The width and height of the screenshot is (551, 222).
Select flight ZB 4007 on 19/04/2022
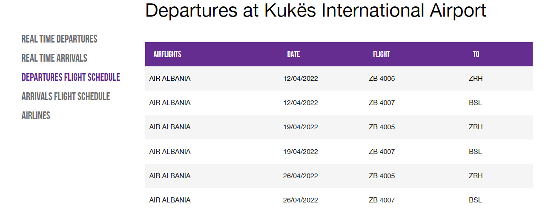[x=339, y=152]
